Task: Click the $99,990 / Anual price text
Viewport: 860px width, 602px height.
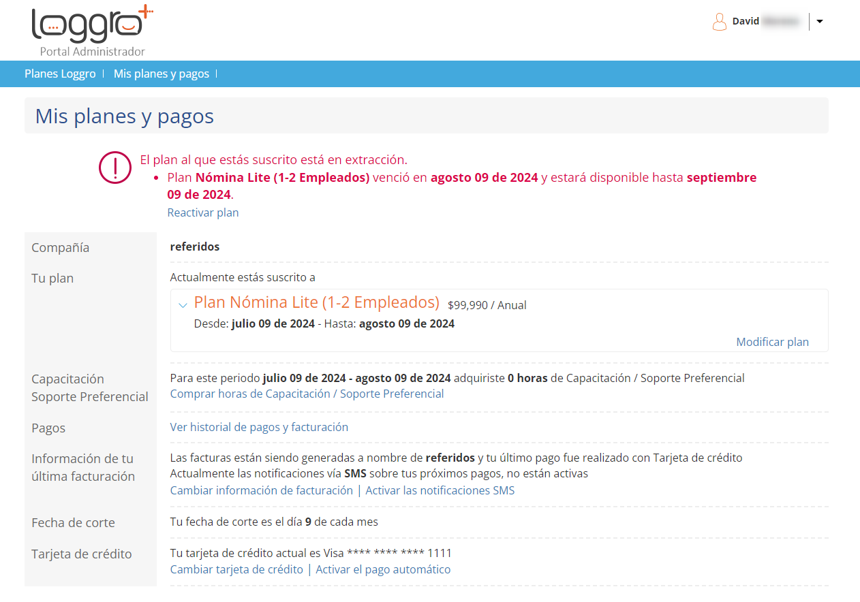Action: point(487,305)
